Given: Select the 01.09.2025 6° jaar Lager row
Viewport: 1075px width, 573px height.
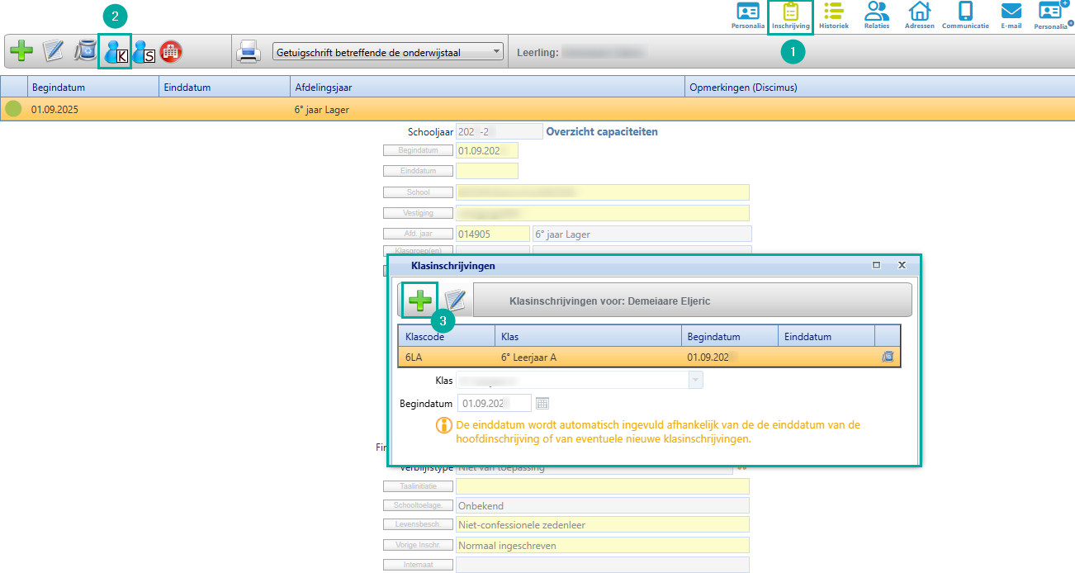Looking at the screenshot, I should pyautogui.click(x=330, y=109).
